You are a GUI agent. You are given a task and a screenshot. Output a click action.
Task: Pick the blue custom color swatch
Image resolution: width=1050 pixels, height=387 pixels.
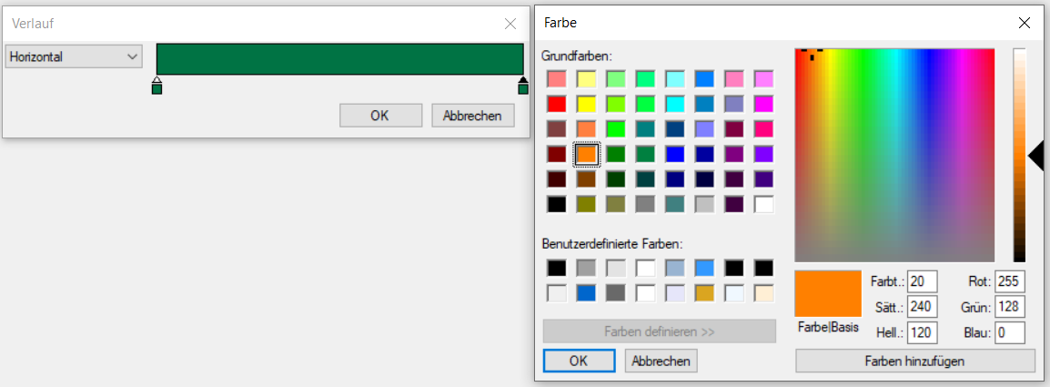coord(587,293)
